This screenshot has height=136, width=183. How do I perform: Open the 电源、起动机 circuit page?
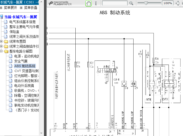click(26, 56)
